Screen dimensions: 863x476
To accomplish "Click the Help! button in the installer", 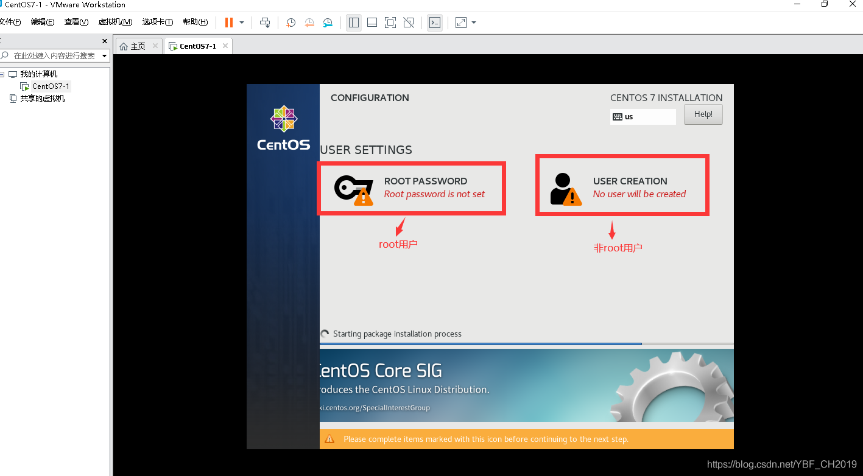I will coord(703,114).
